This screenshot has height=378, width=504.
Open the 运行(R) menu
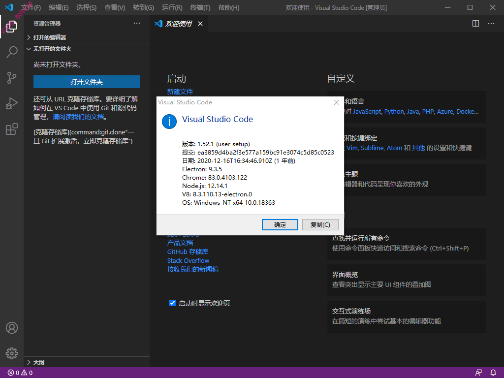coord(172,7)
